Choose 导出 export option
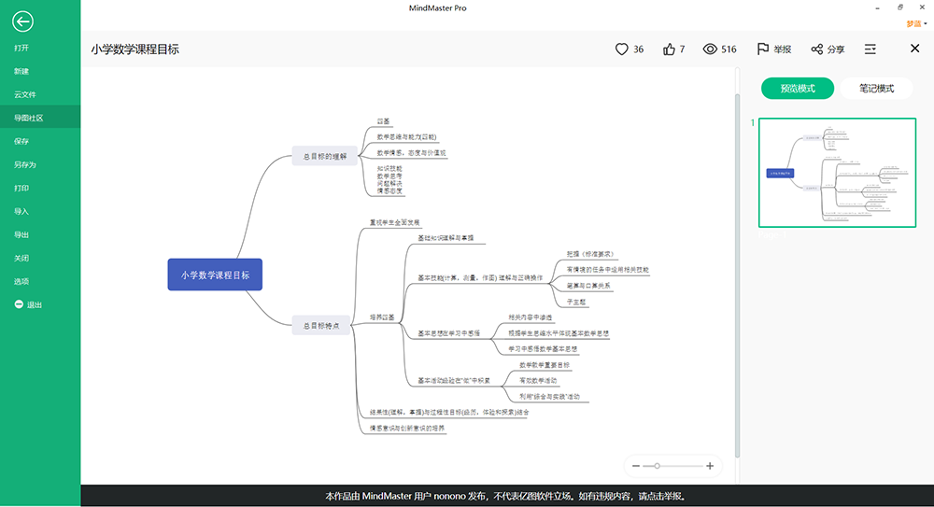 21,234
